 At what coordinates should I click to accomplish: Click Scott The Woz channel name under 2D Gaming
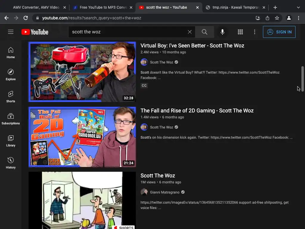(161, 127)
